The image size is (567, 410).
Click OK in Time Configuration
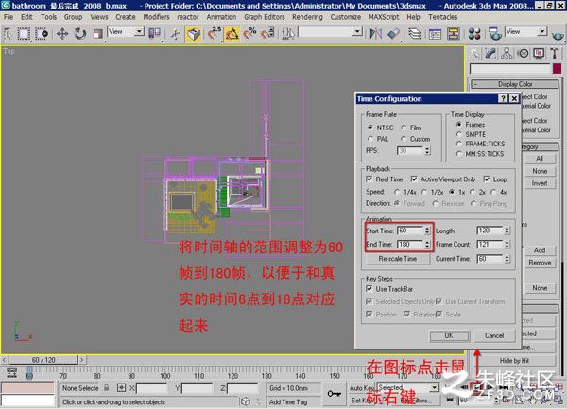[x=449, y=336]
